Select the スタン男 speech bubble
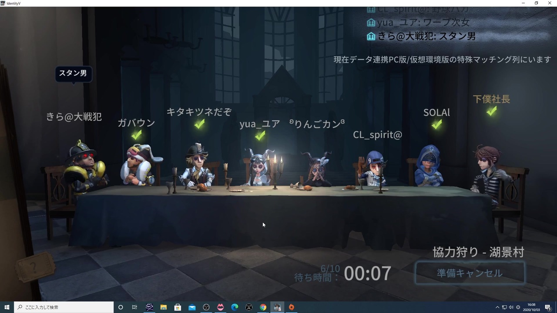Viewport: 557px width, 313px height. click(73, 73)
